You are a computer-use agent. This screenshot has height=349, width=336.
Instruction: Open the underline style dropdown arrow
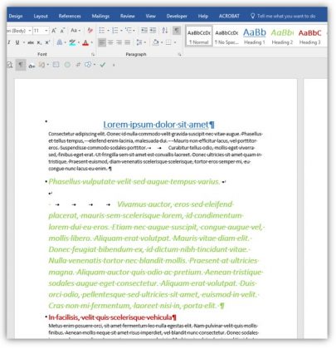tap(24, 42)
